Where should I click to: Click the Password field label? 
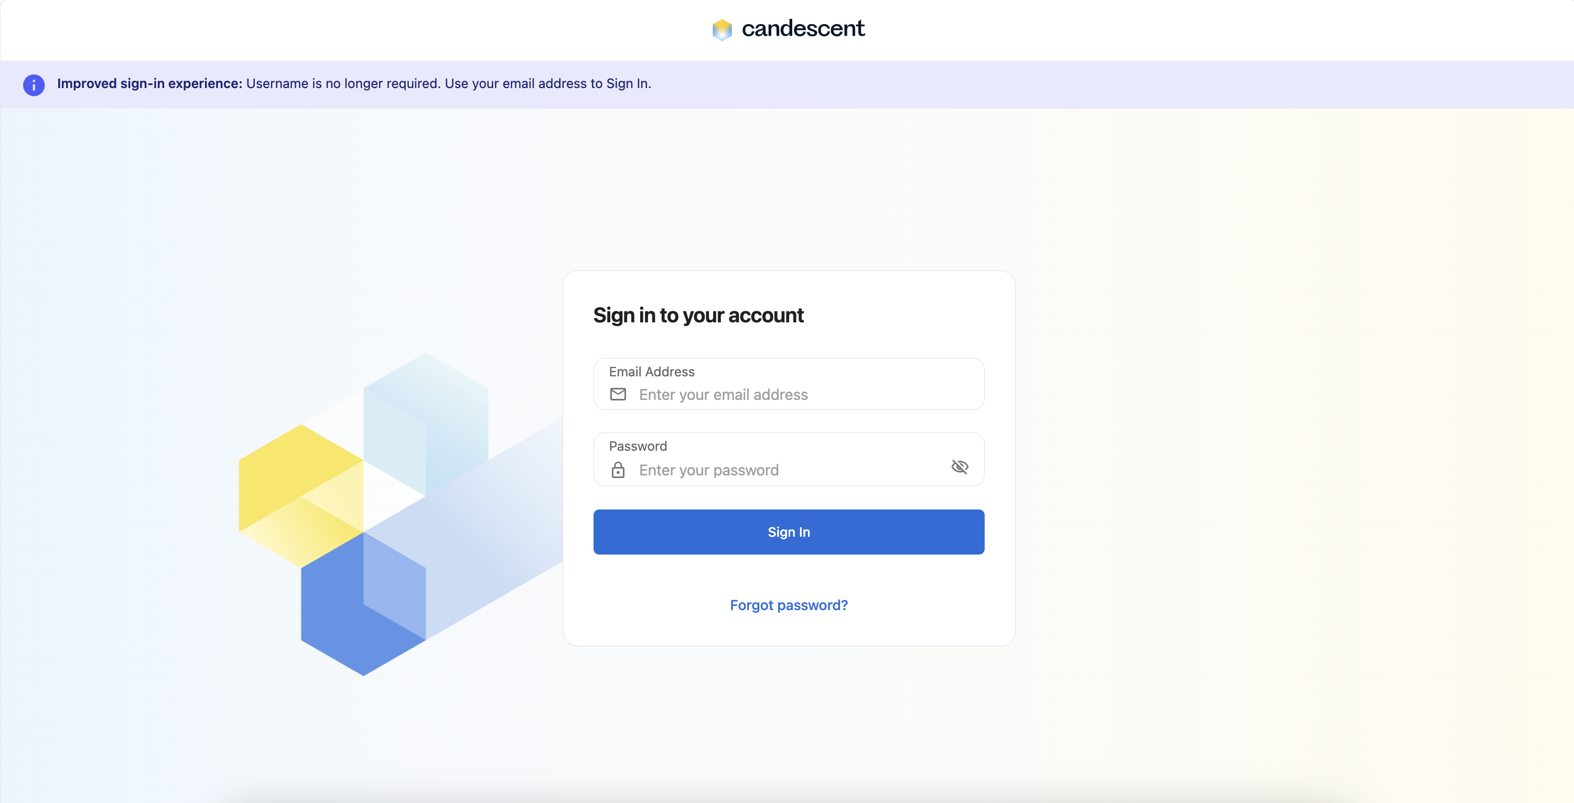(x=637, y=446)
